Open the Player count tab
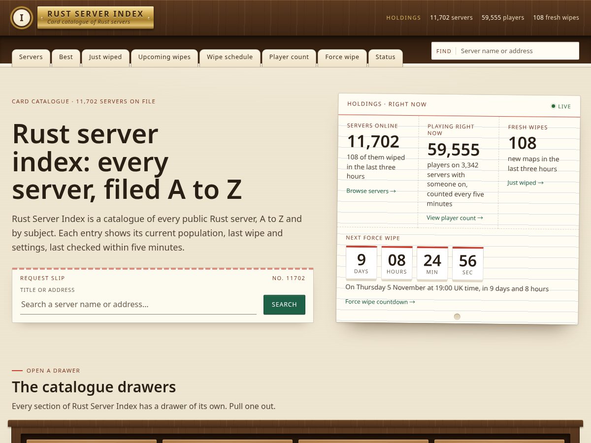This screenshot has width=591, height=443. 289,57
